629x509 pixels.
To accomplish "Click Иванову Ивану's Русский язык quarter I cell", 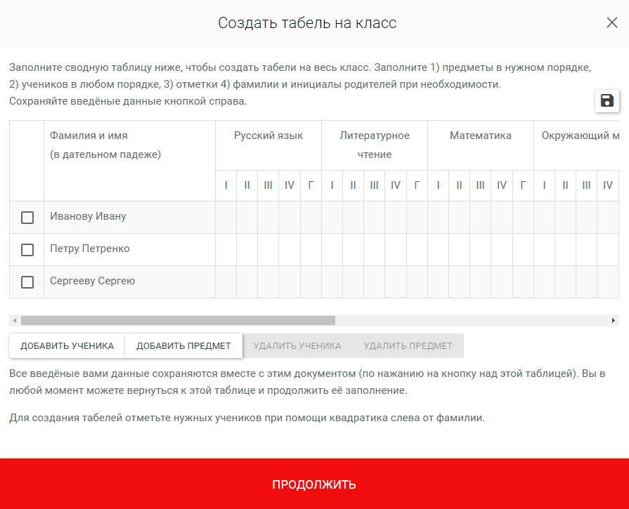I will tap(226, 217).
